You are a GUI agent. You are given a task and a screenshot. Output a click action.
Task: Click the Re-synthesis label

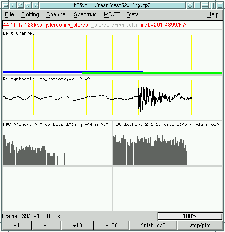(x=18, y=79)
